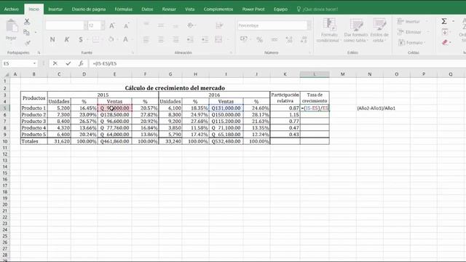Apply the thousands separator style icon

(275, 39)
